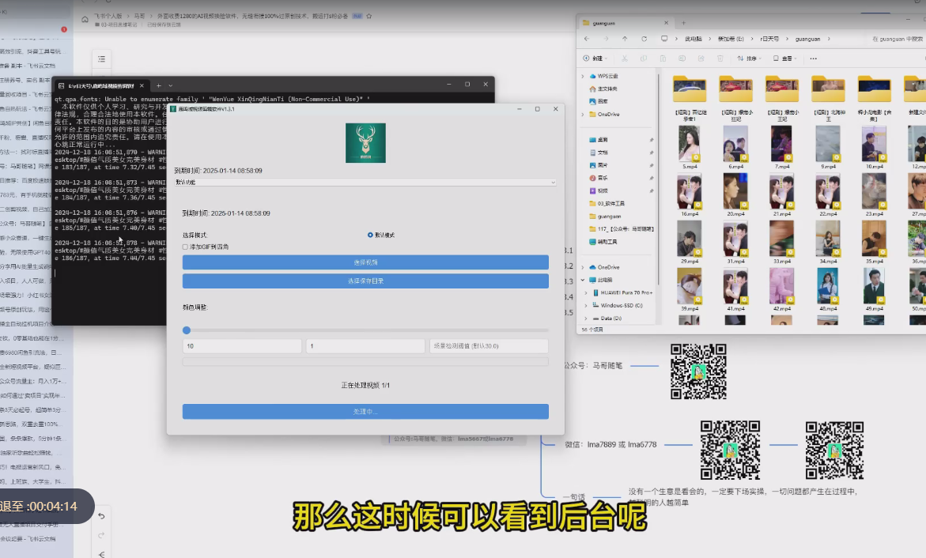
Task: Click the Copy icon in File Explorer toolbar
Action: [x=643, y=58]
